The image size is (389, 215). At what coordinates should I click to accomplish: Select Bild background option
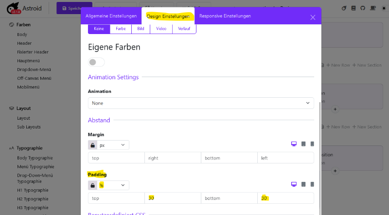pos(141,29)
